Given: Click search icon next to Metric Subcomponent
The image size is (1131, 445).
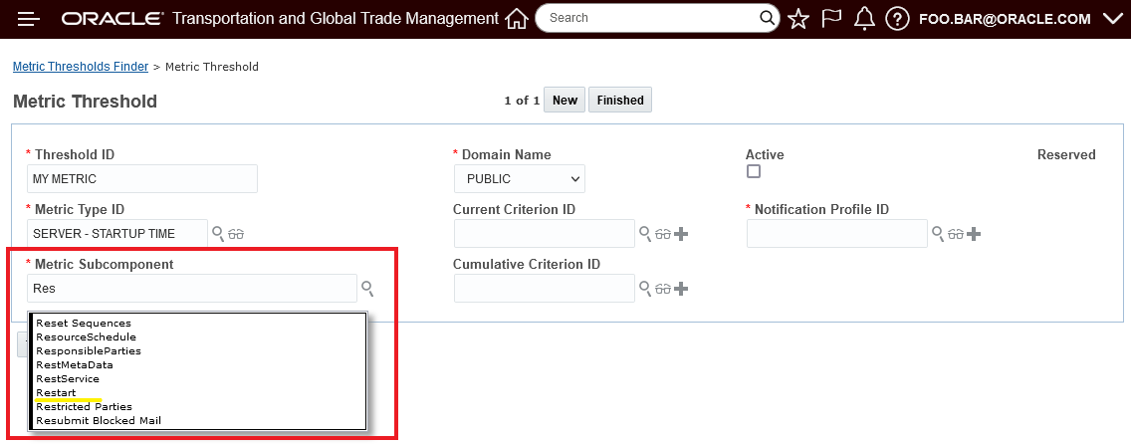Looking at the screenshot, I should pyautogui.click(x=367, y=289).
